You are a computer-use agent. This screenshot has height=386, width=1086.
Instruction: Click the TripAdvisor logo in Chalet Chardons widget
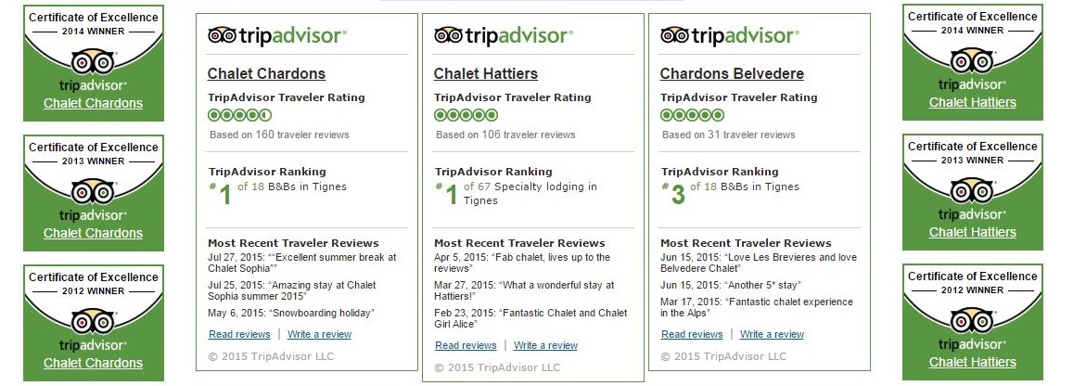coord(277,35)
